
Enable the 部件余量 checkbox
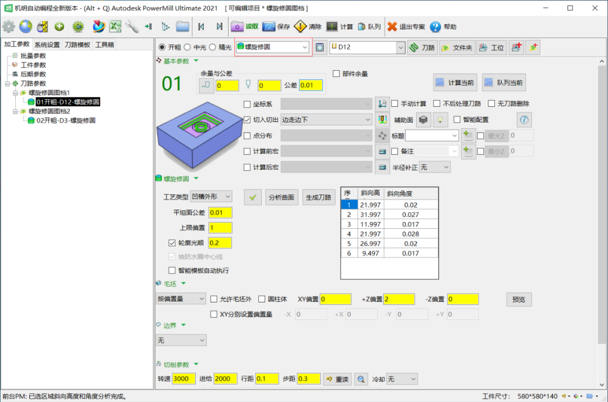click(337, 74)
